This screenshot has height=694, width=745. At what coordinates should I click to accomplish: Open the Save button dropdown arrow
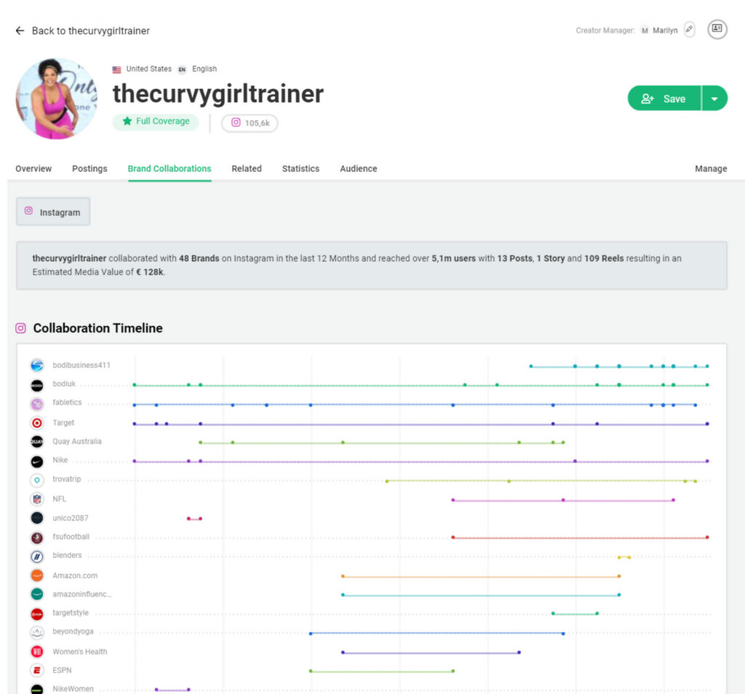pyautogui.click(x=715, y=98)
